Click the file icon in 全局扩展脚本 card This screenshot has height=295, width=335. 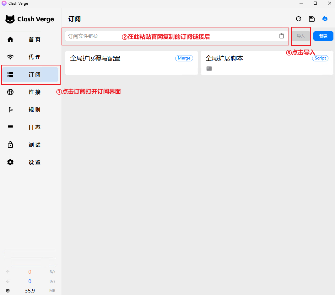(x=209, y=68)
